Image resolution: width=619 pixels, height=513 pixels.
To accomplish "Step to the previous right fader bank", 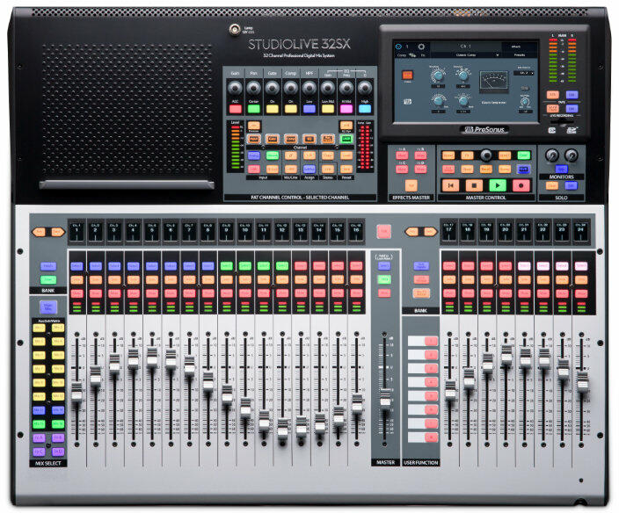I will 412,232.
